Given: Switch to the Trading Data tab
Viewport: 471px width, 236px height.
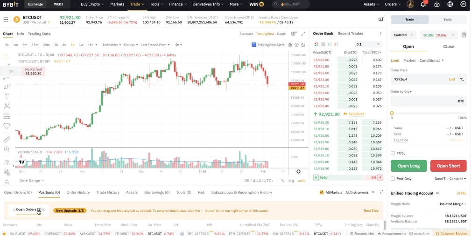Looking at the screenshot, I should pyautogui.click(x=39, y=34).
